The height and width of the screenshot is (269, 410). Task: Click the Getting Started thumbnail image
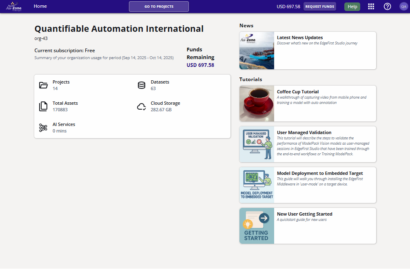tap(257, 226)
